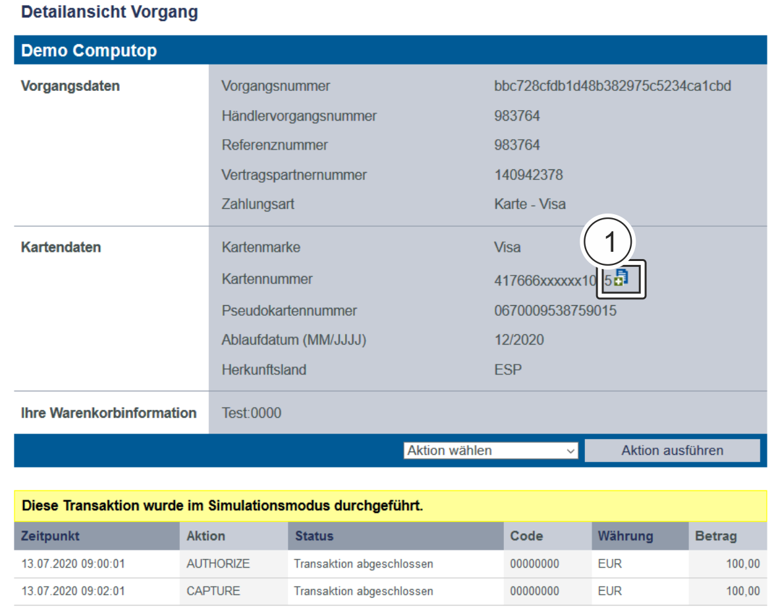Click the numbered callout marker 1

pyautogui.click(x=607, y=242)
